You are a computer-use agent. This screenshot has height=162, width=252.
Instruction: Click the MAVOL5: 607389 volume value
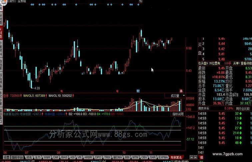point(34,96)
